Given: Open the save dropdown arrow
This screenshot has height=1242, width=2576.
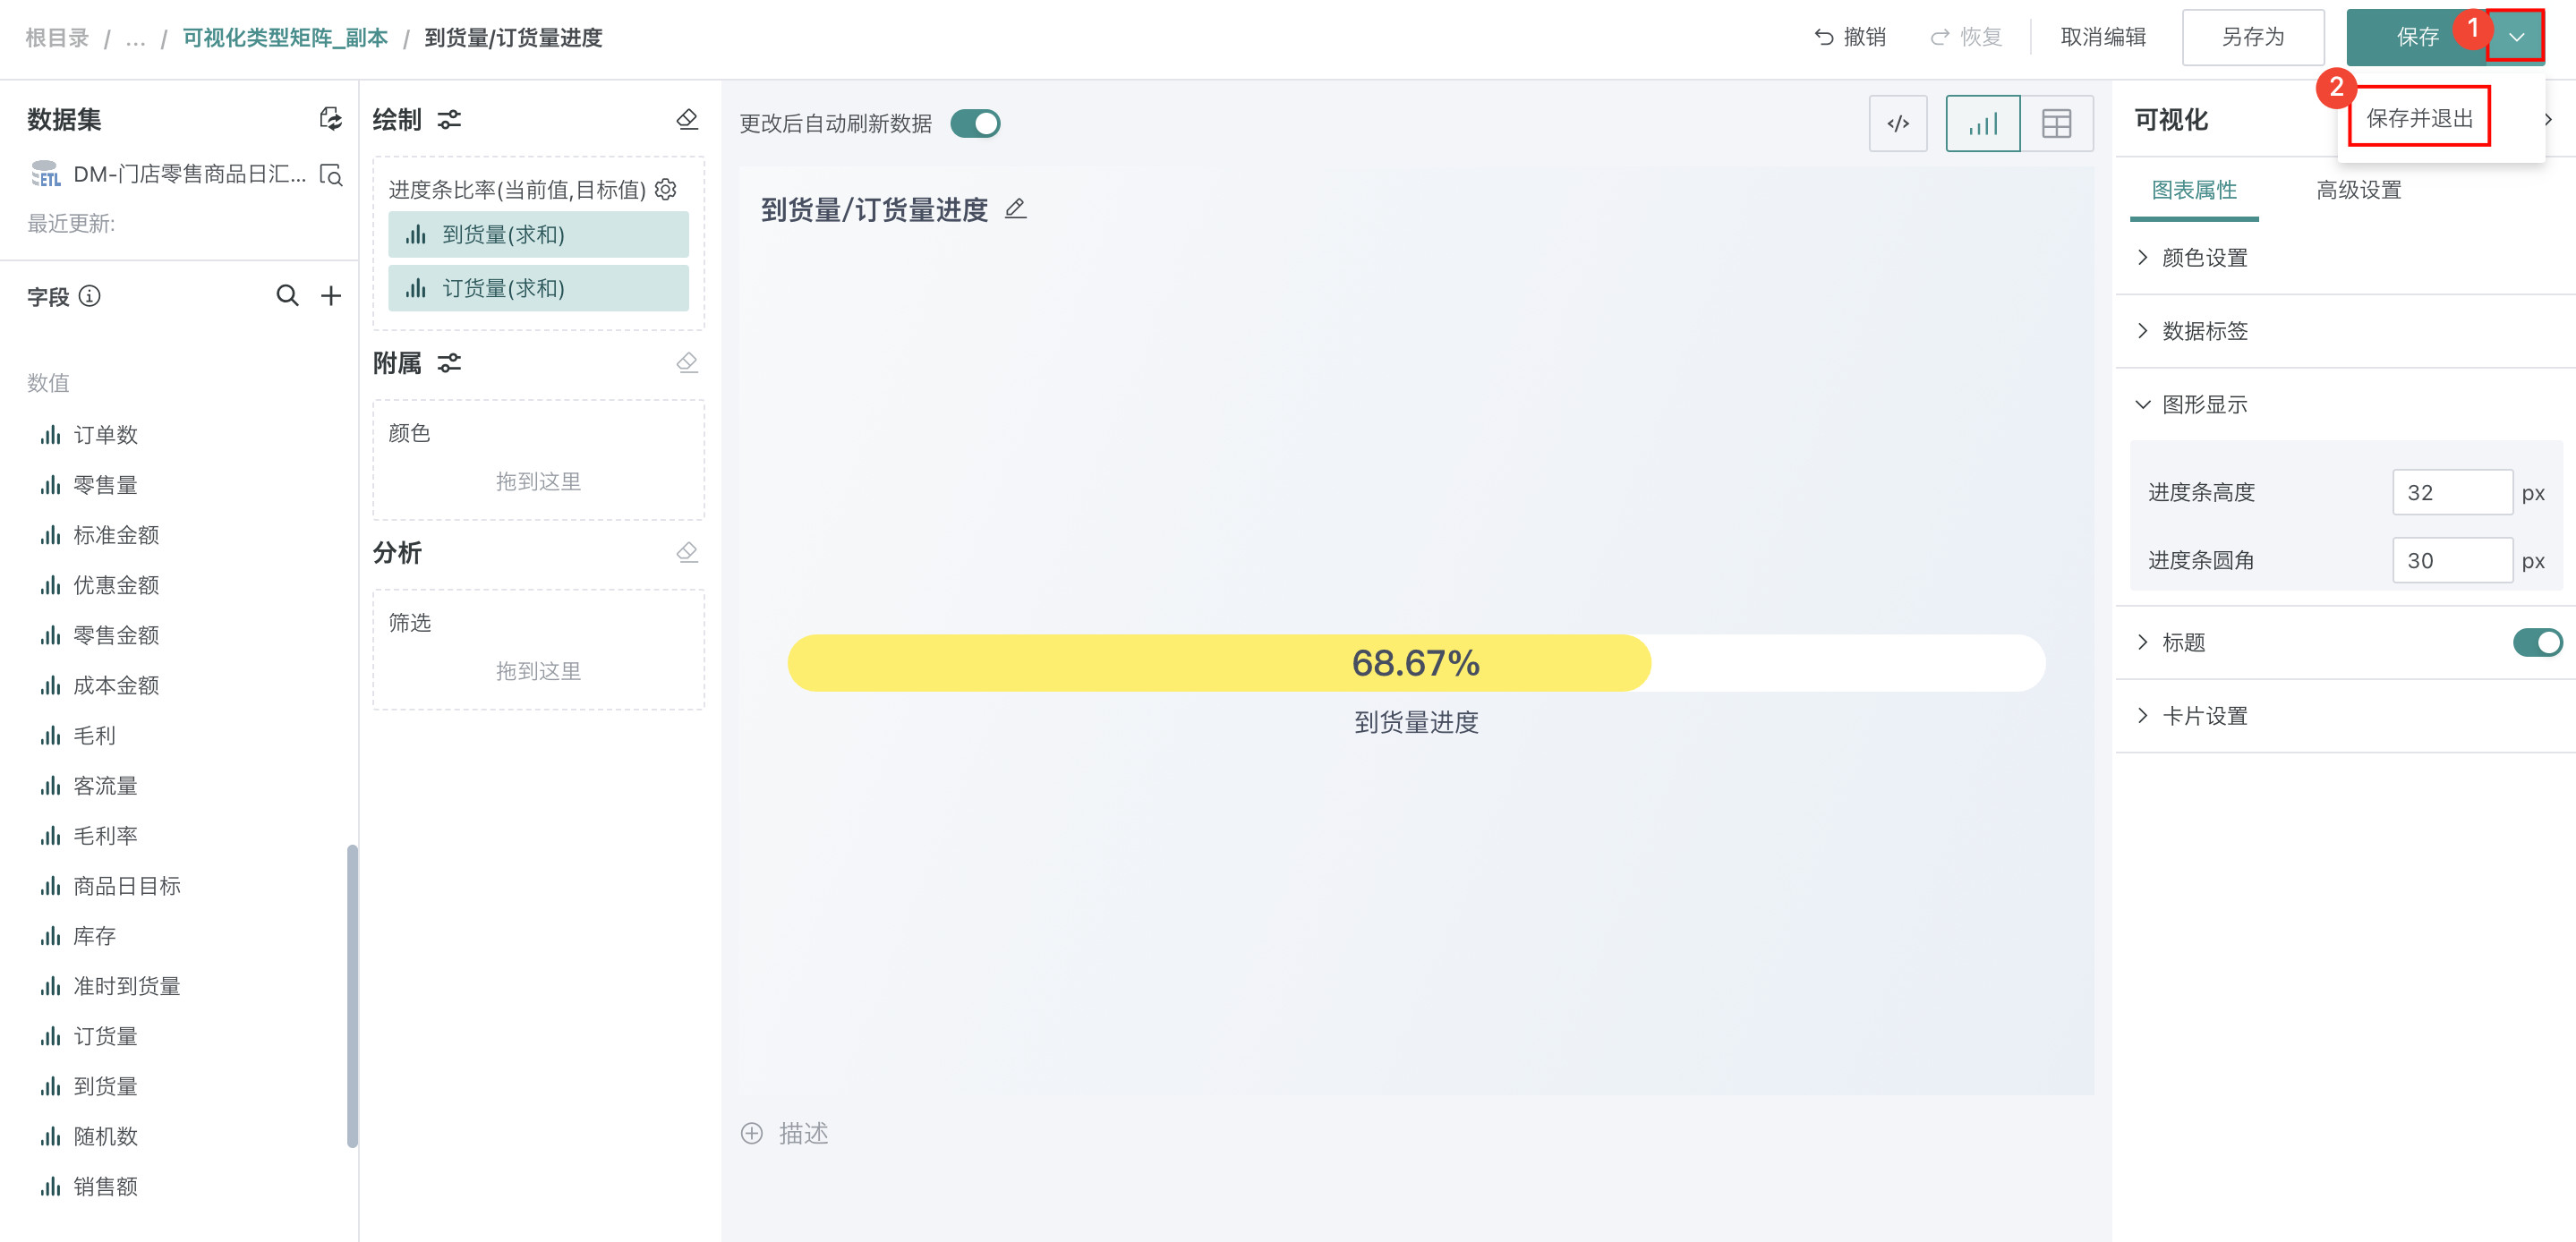Looking at the screenshot, I should [2516, 37].
